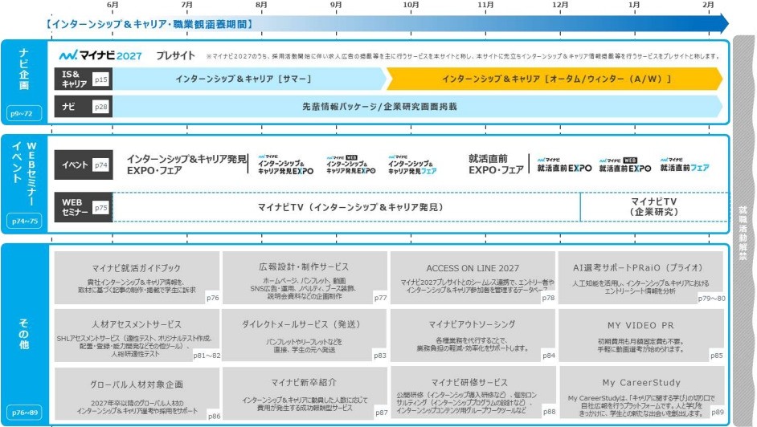This screenshot has height=427, width=757.
Task: Click the 9月 month marker
Action: pyautogui.click(x=336, y=5)
